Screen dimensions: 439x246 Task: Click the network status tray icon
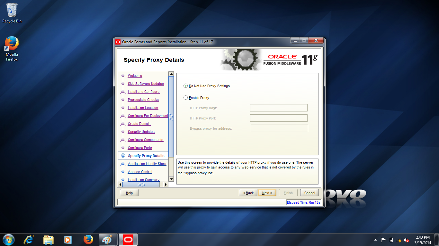point(399,240)
